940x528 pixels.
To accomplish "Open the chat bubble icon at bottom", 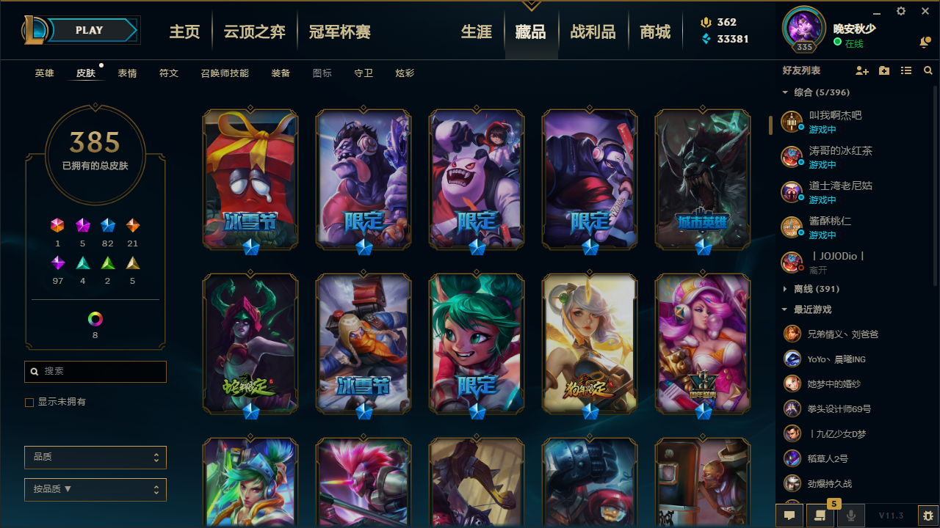I will 789,516.
